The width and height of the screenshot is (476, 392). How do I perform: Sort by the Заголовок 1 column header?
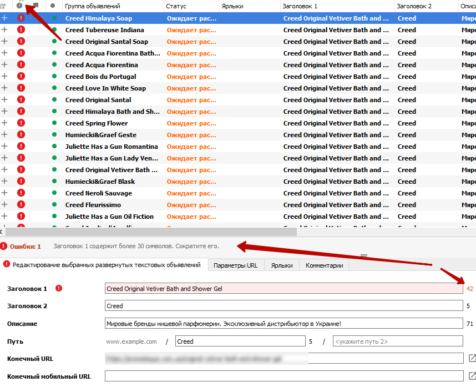click(337, 6)
